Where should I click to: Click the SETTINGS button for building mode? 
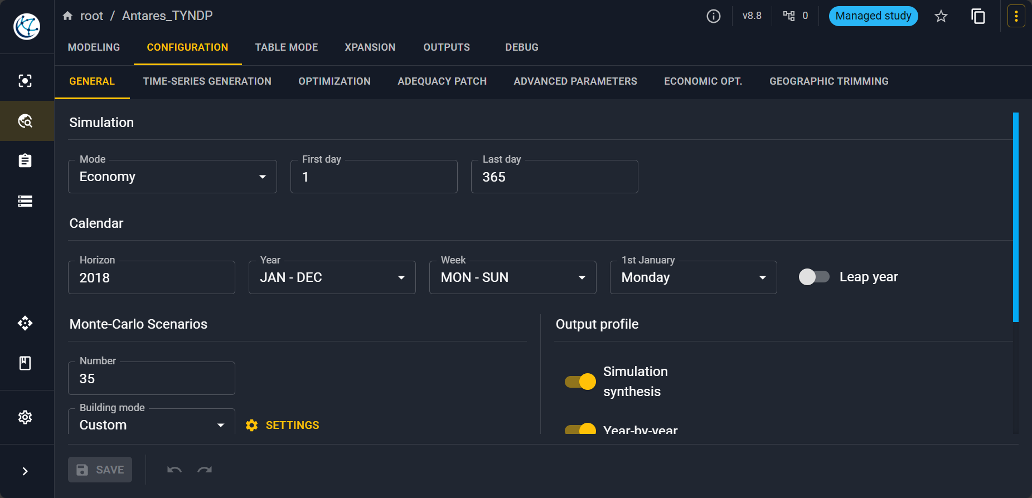[x=283, y=425]
